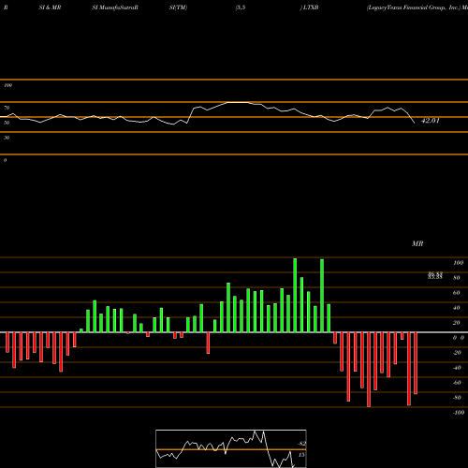Click the MR scale label 20
Screen dimensions: 468x468
[457, 323]
